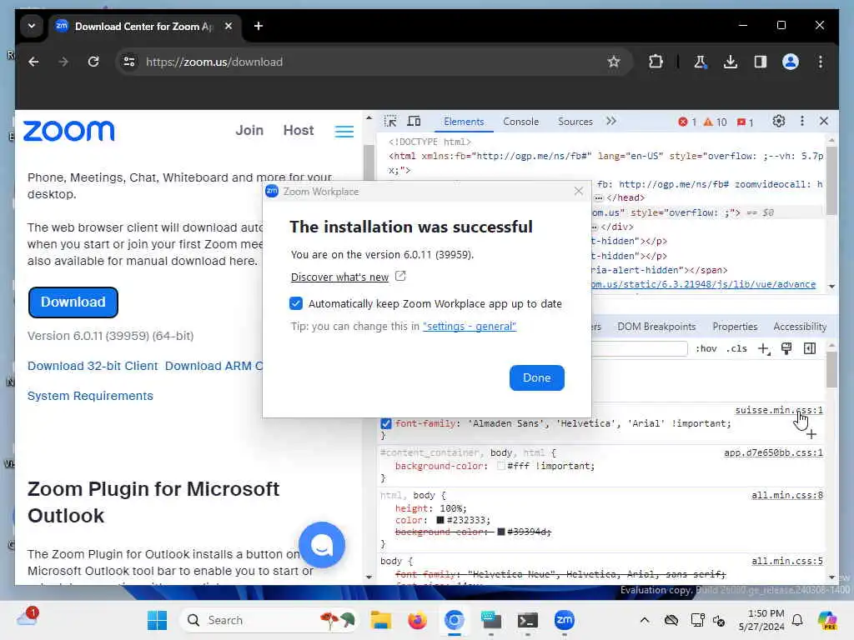Open the Accessibility tab in DevTools
Viewport: 854px width, 640px height.
point(800,327)
